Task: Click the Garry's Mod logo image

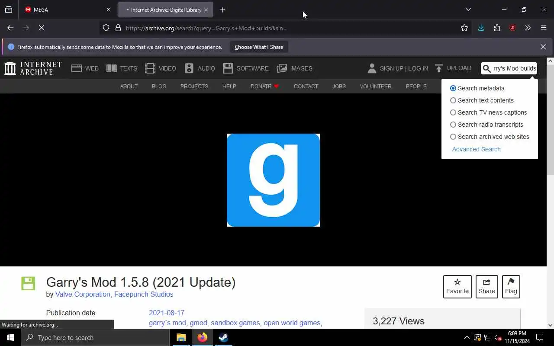Action: (x=273, y=180)
